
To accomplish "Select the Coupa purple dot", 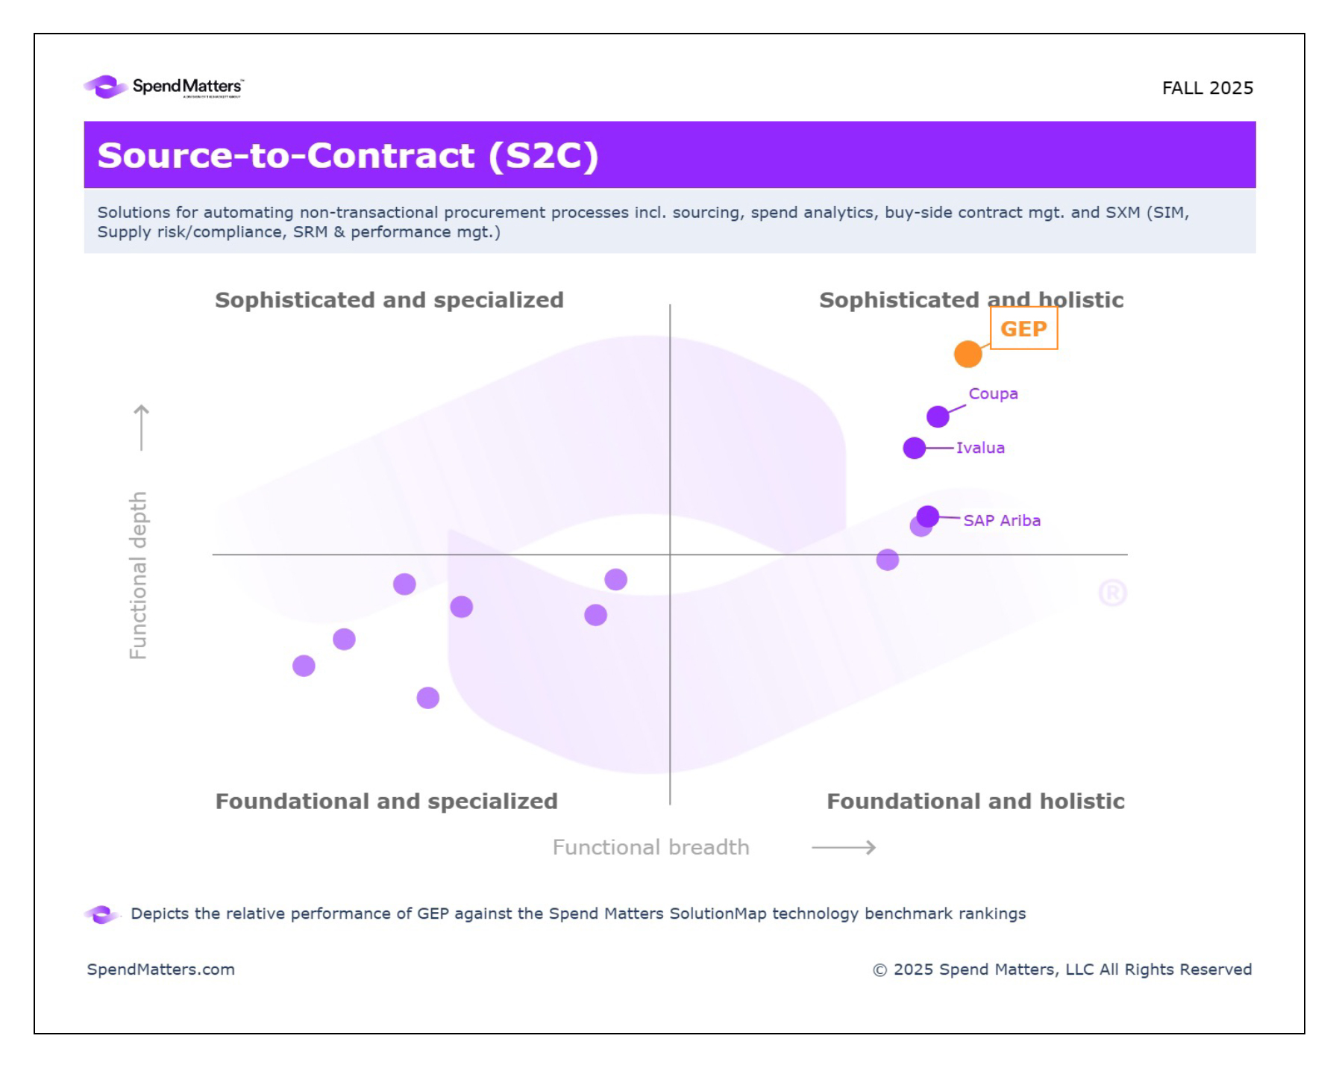I will tap(938, 416).
